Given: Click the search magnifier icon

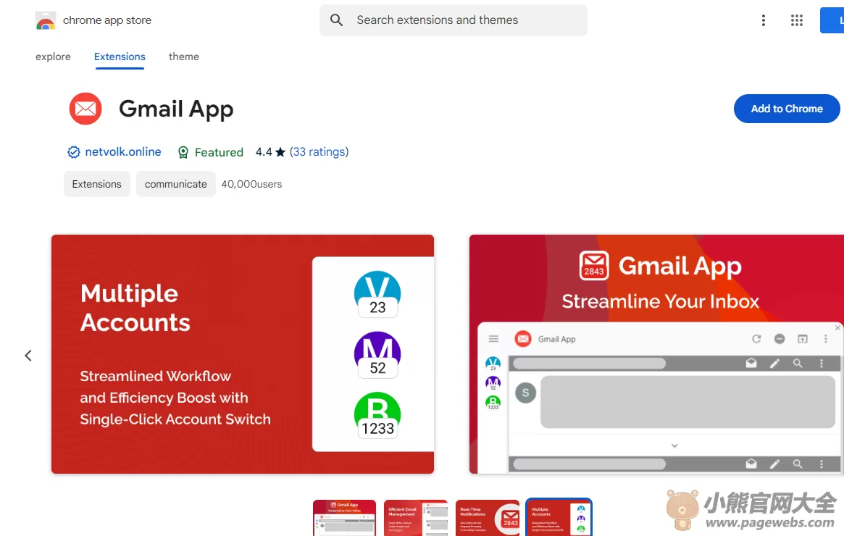Looking at the screenshot, I should (x=336, y=20).
